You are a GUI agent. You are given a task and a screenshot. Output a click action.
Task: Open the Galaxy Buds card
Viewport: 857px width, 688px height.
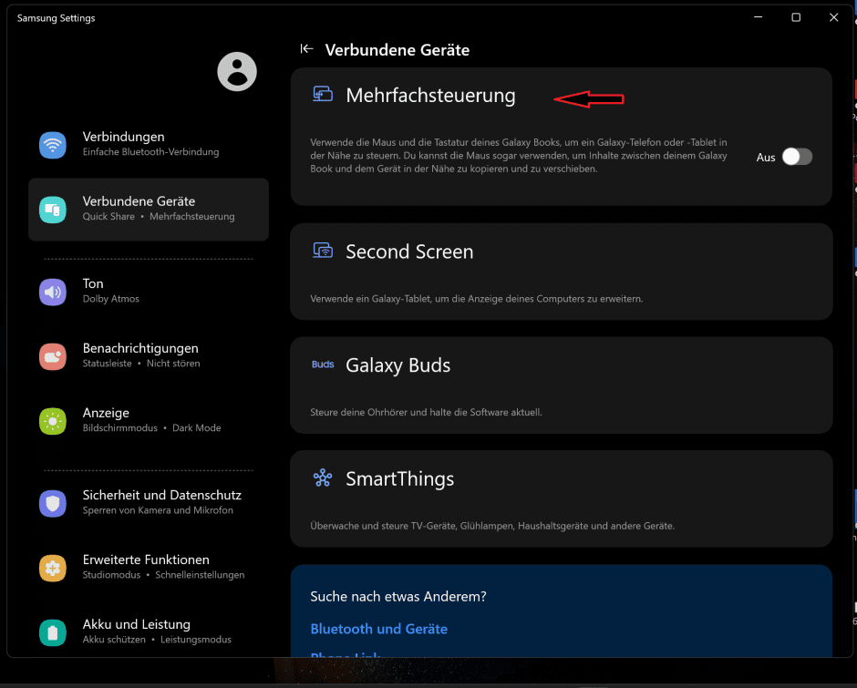(x=562, y=385)
